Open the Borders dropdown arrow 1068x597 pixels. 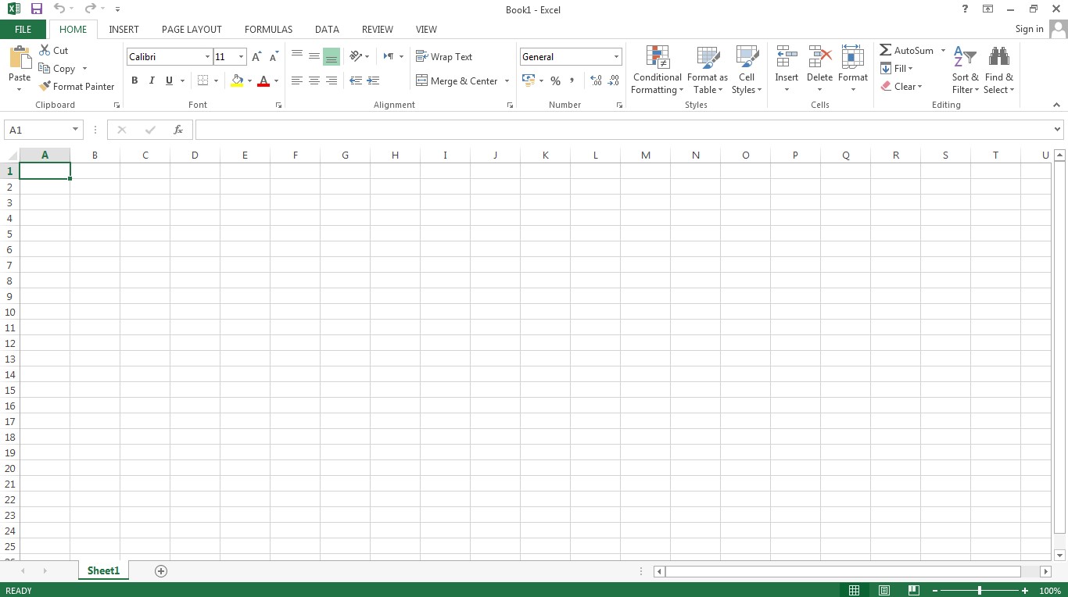pyautogui.click(x=217, y=80)
